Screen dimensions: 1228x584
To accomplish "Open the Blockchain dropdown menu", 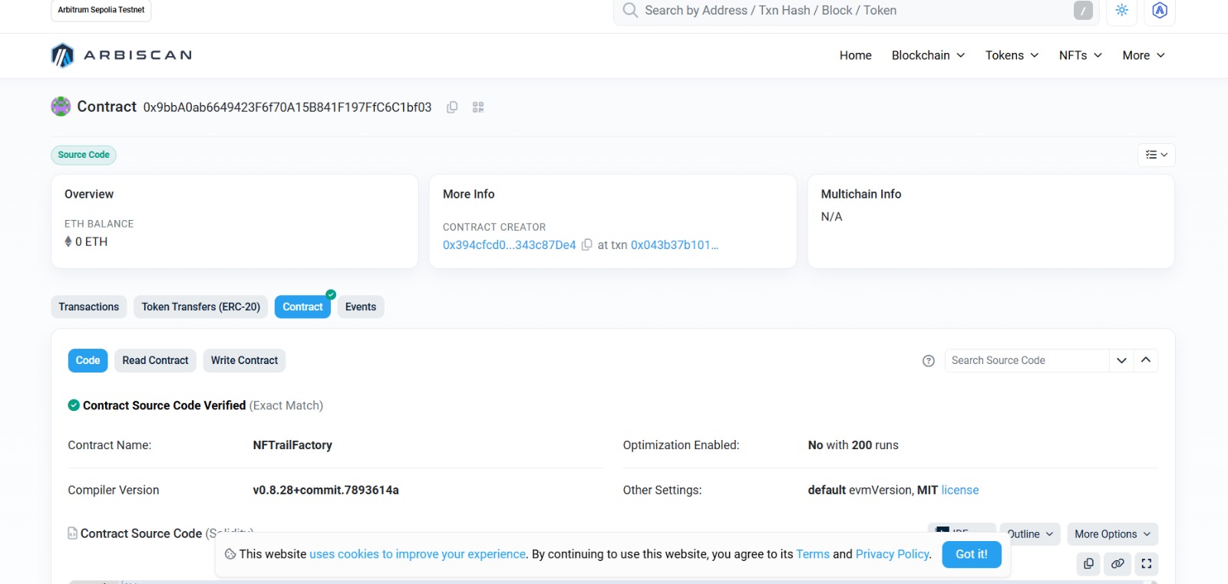I will coord(928,55).
